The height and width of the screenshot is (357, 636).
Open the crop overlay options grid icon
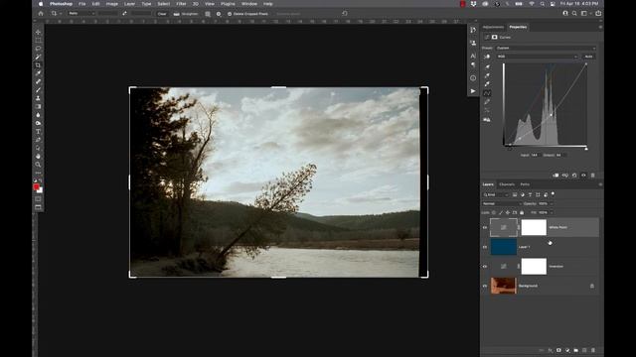pyautogui.click(x=208, y=14)
